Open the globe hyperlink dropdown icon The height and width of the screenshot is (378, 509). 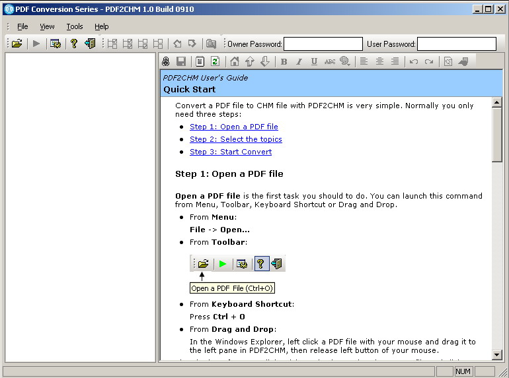coord(345,61)
